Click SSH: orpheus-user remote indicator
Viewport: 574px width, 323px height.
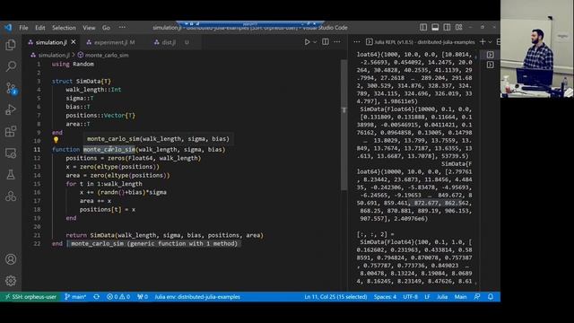(x=30, y=297)
